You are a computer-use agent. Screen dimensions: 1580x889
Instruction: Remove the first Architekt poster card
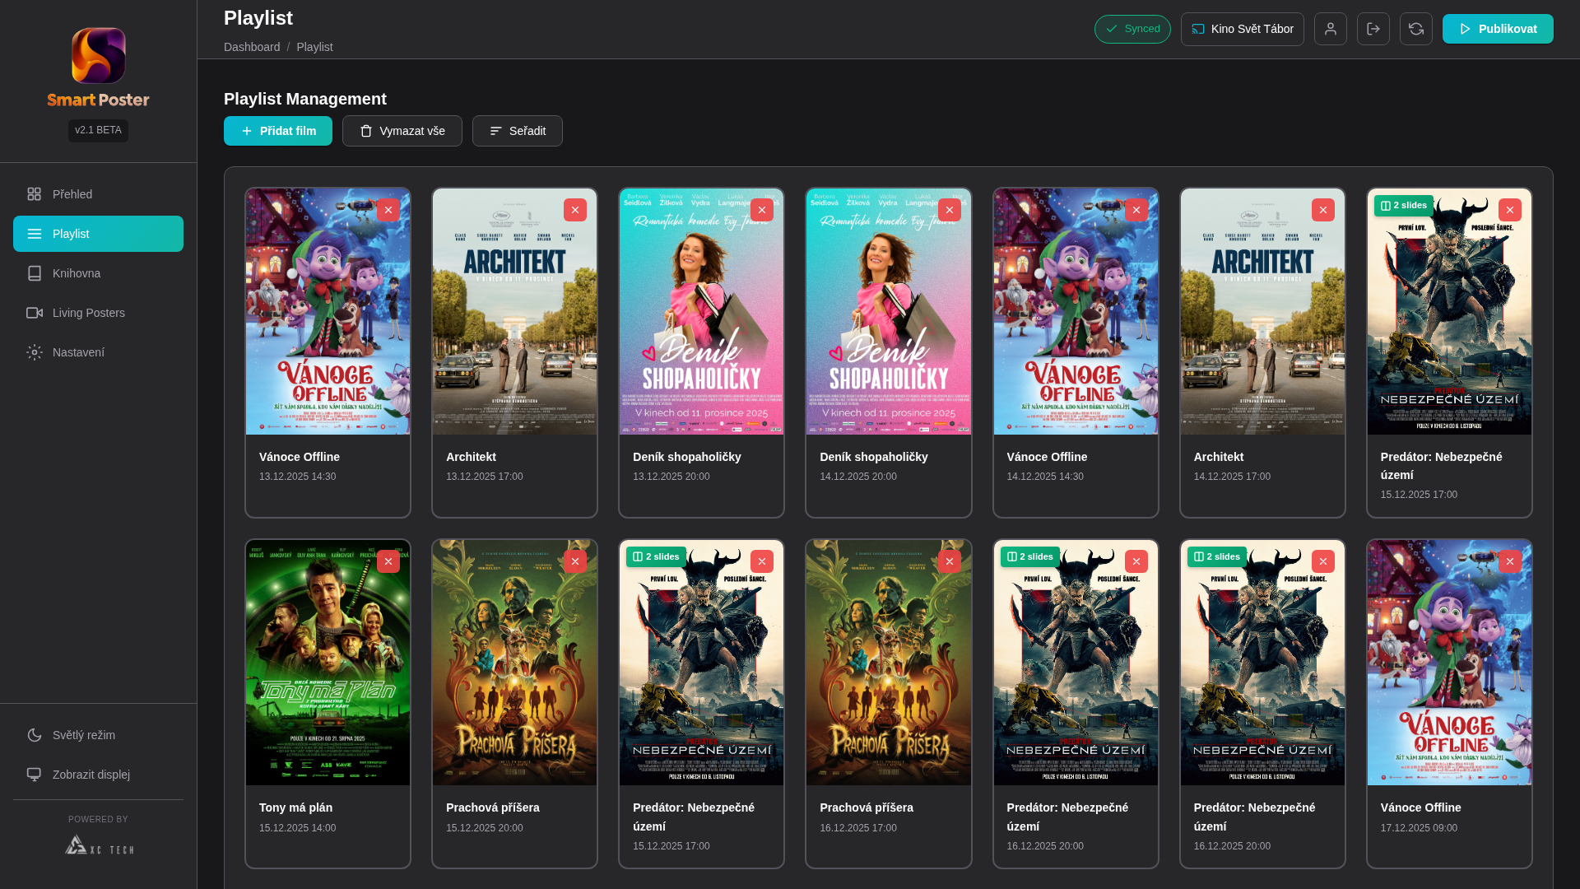[x=574, y=210]
